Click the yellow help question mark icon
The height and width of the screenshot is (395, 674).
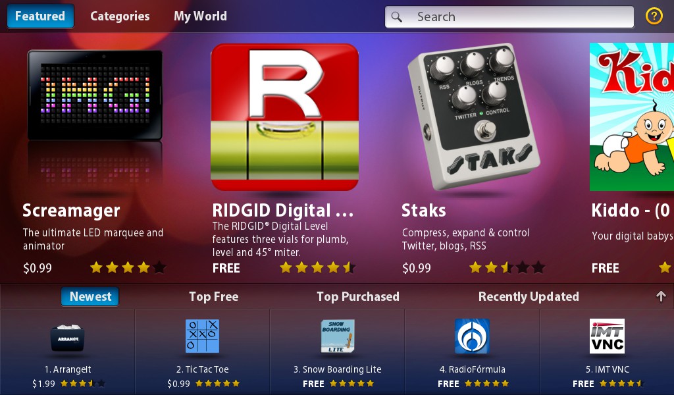[x=654, y=16]
